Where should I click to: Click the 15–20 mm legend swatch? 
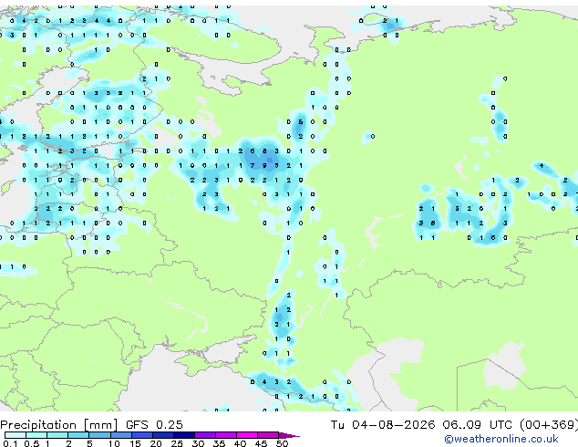pyautogui.click(x=142, y=435)
